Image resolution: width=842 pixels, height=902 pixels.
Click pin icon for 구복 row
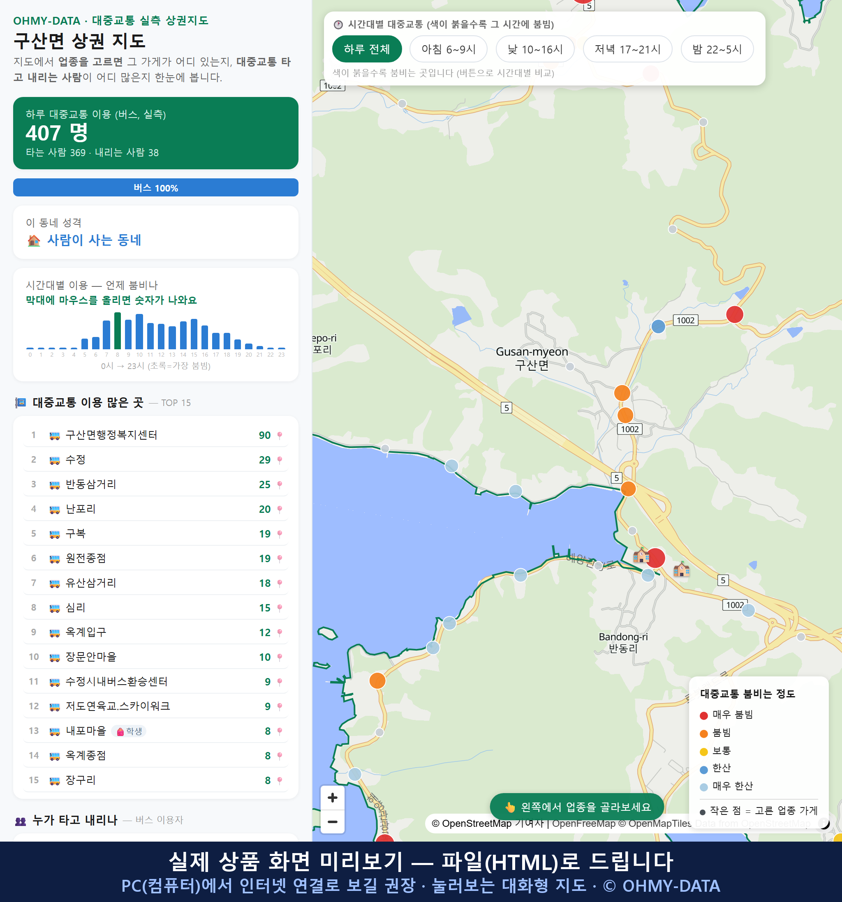pos(280,533)
